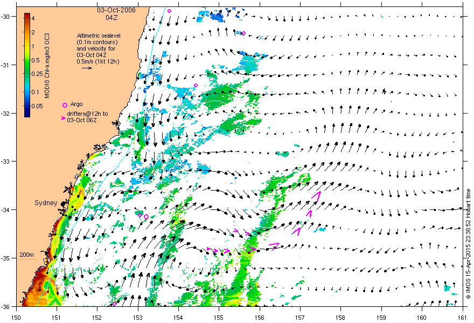Click the date title 03-Oct-2006
Image resolution: width=474 pixels, height=323 pixels.
pos(116,10)
